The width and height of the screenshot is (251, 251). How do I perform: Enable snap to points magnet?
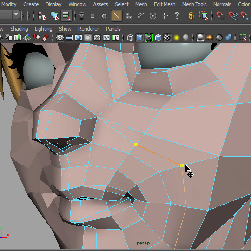point(244,16)
